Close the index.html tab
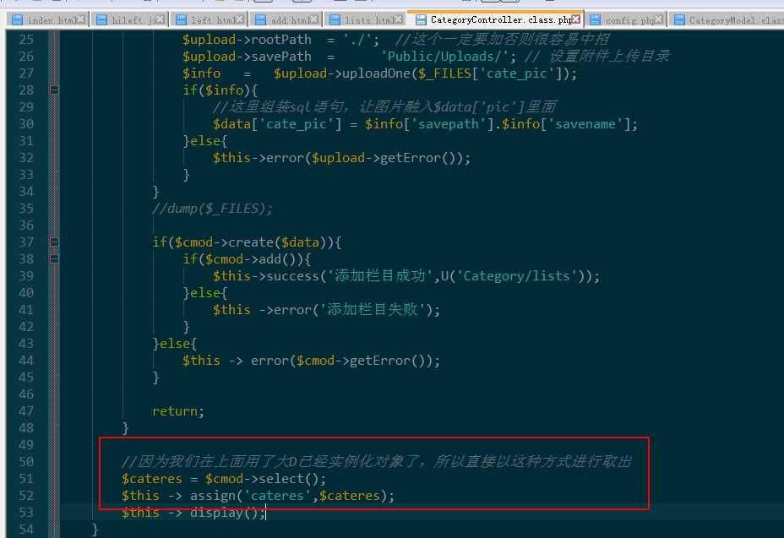 click(81, 19)
